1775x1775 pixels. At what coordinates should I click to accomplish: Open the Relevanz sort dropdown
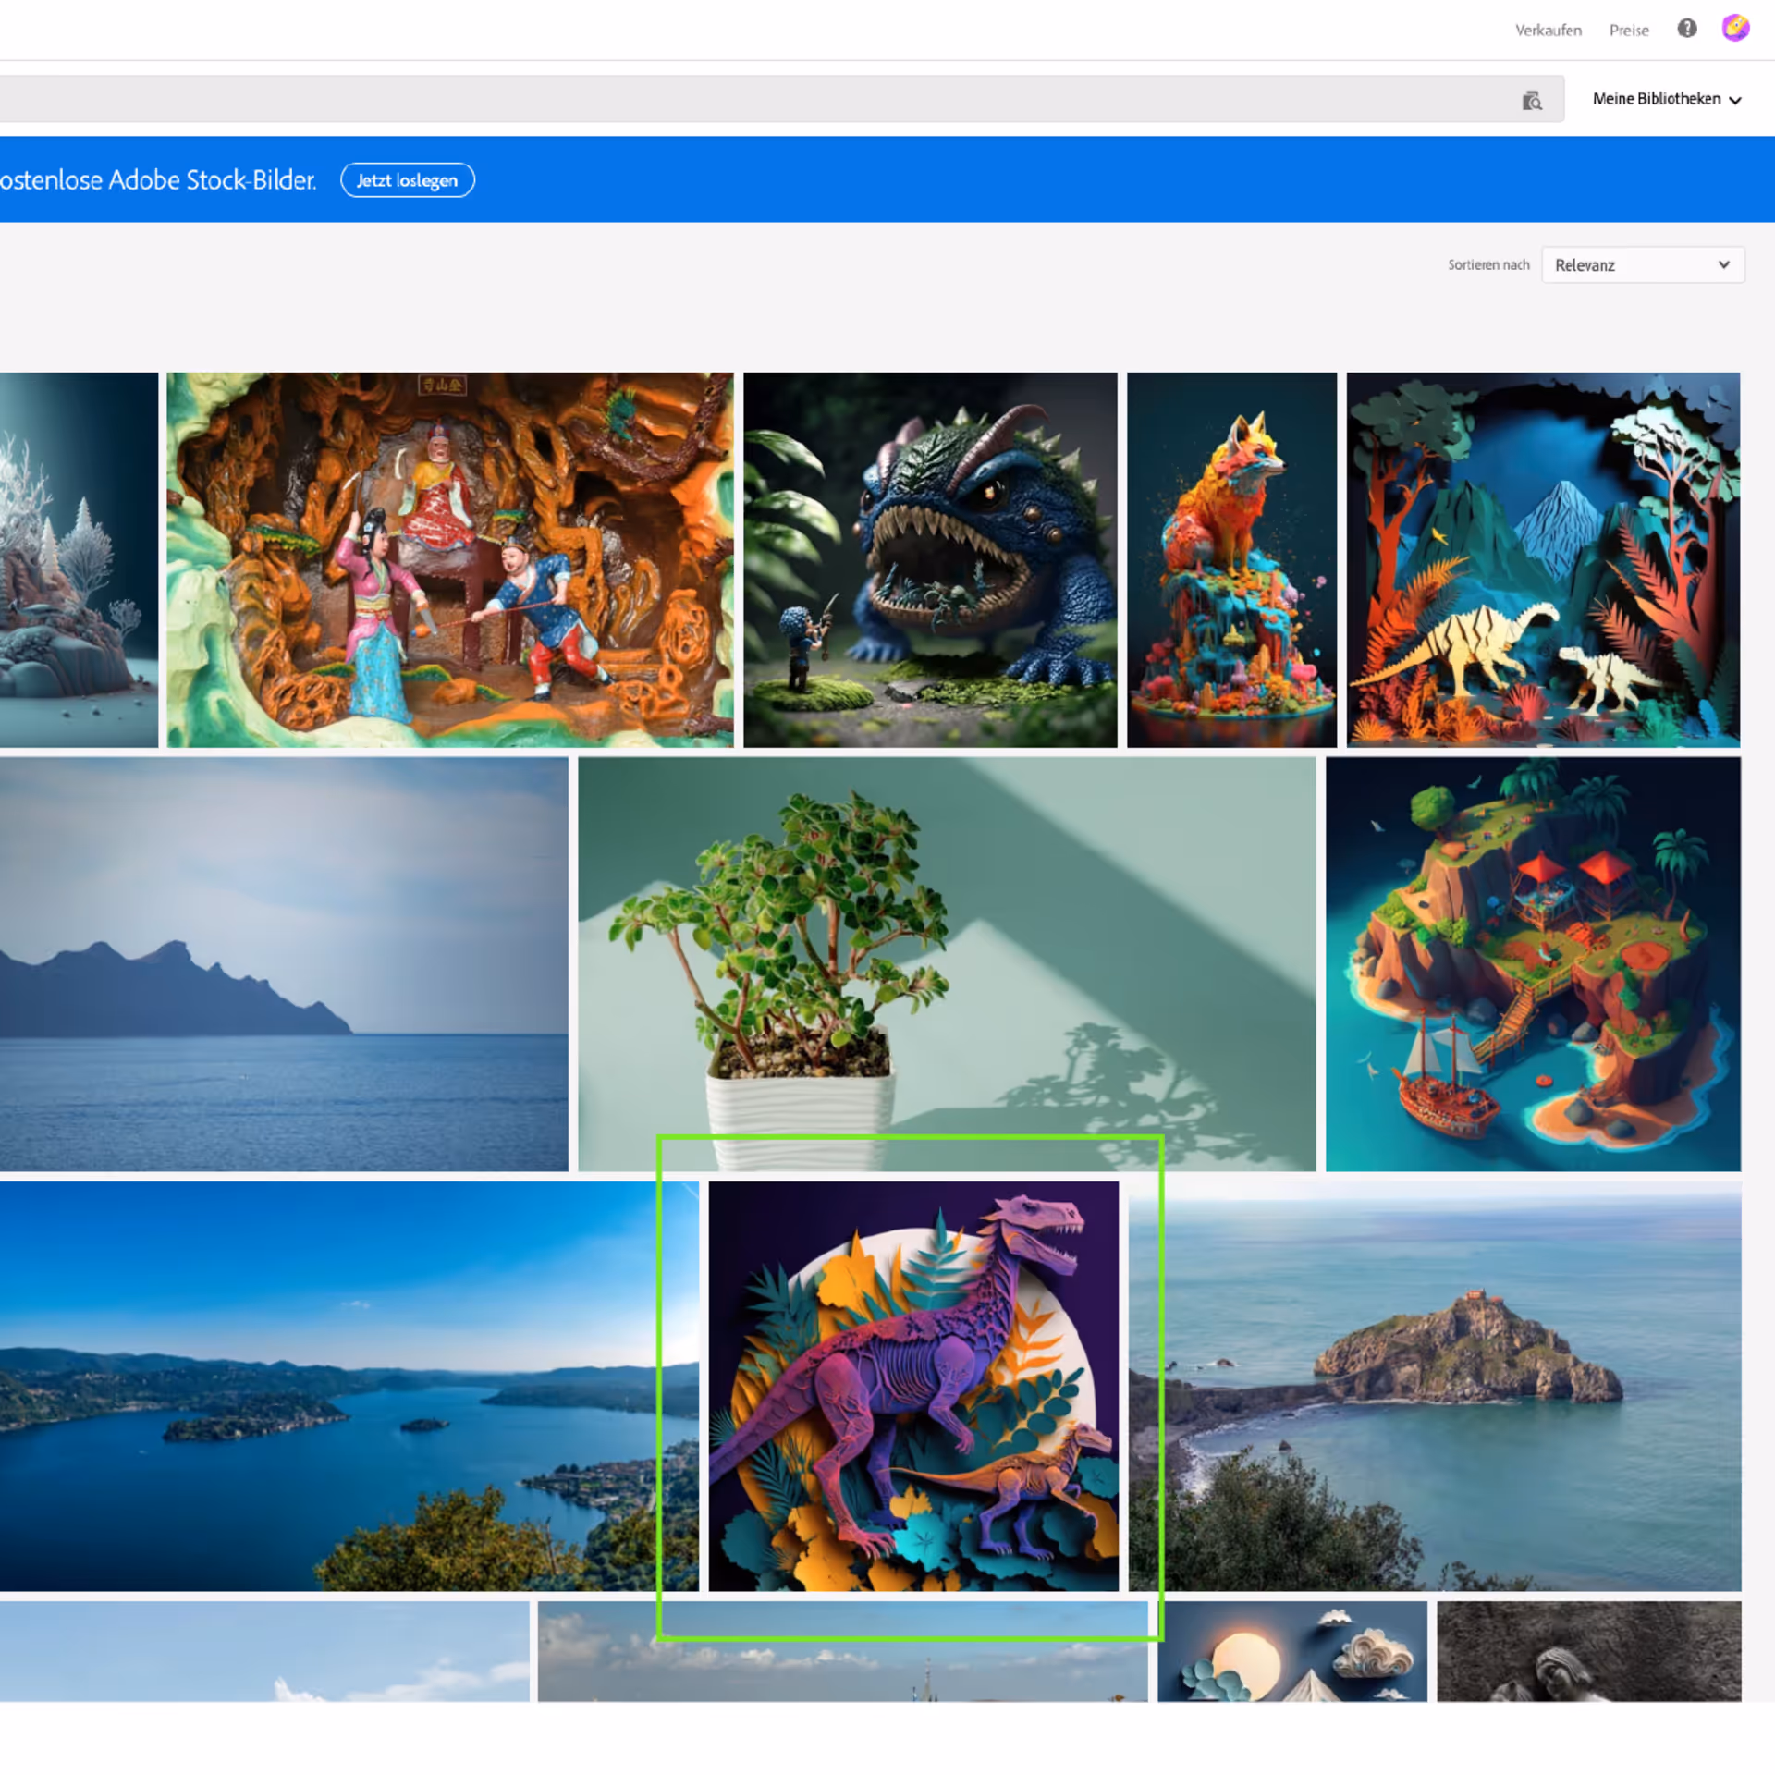point(1641,265)
